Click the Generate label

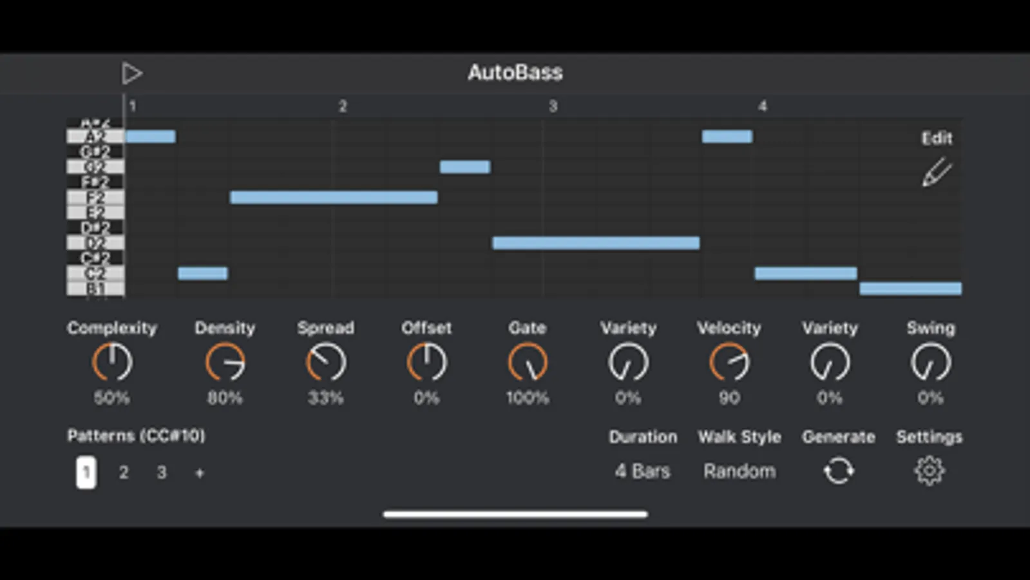[x=839, y=437]
